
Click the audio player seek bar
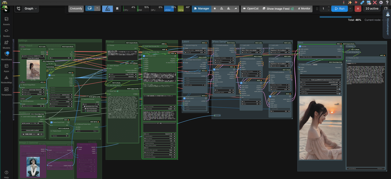[35, 134]
